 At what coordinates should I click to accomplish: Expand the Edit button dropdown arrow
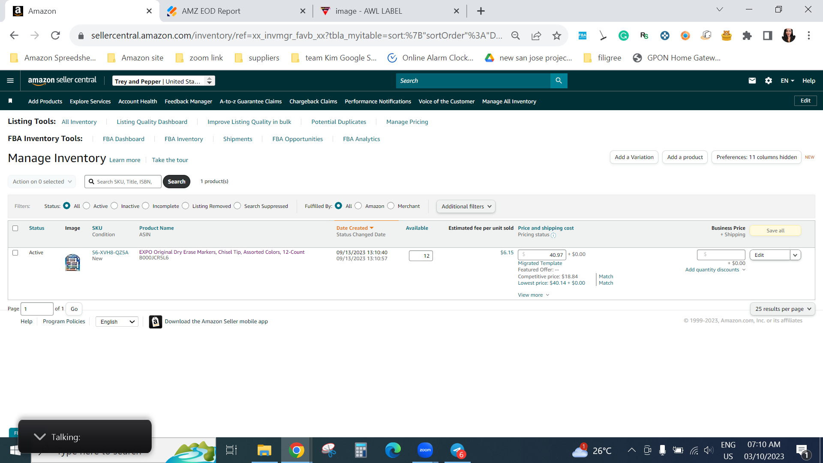click(x=795, y=255)
